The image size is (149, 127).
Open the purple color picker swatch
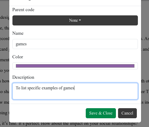pos(75,66)
